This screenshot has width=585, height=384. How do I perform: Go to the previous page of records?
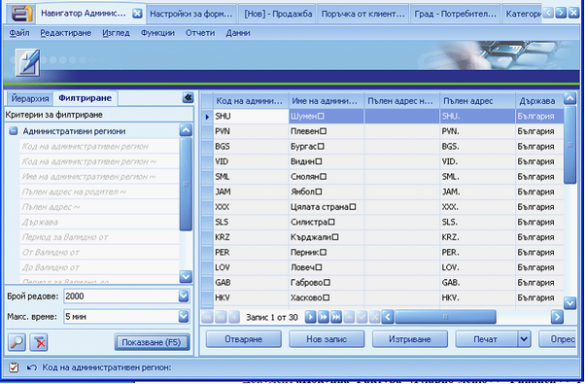coord(221,317)
